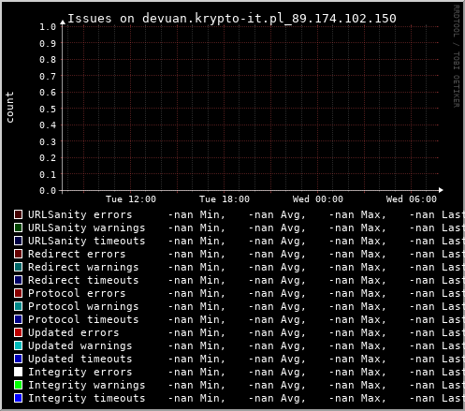
Task: Click the graph title with devuan.krypto-it.pl
Action: [x=232, y=19]
